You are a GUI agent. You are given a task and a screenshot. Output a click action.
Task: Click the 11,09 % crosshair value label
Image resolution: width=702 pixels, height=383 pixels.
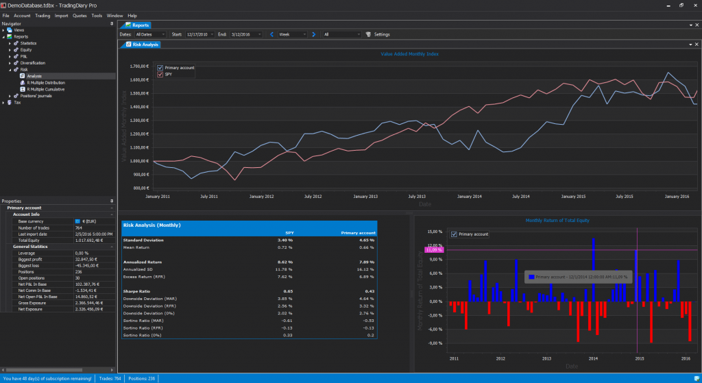(434, 249)
